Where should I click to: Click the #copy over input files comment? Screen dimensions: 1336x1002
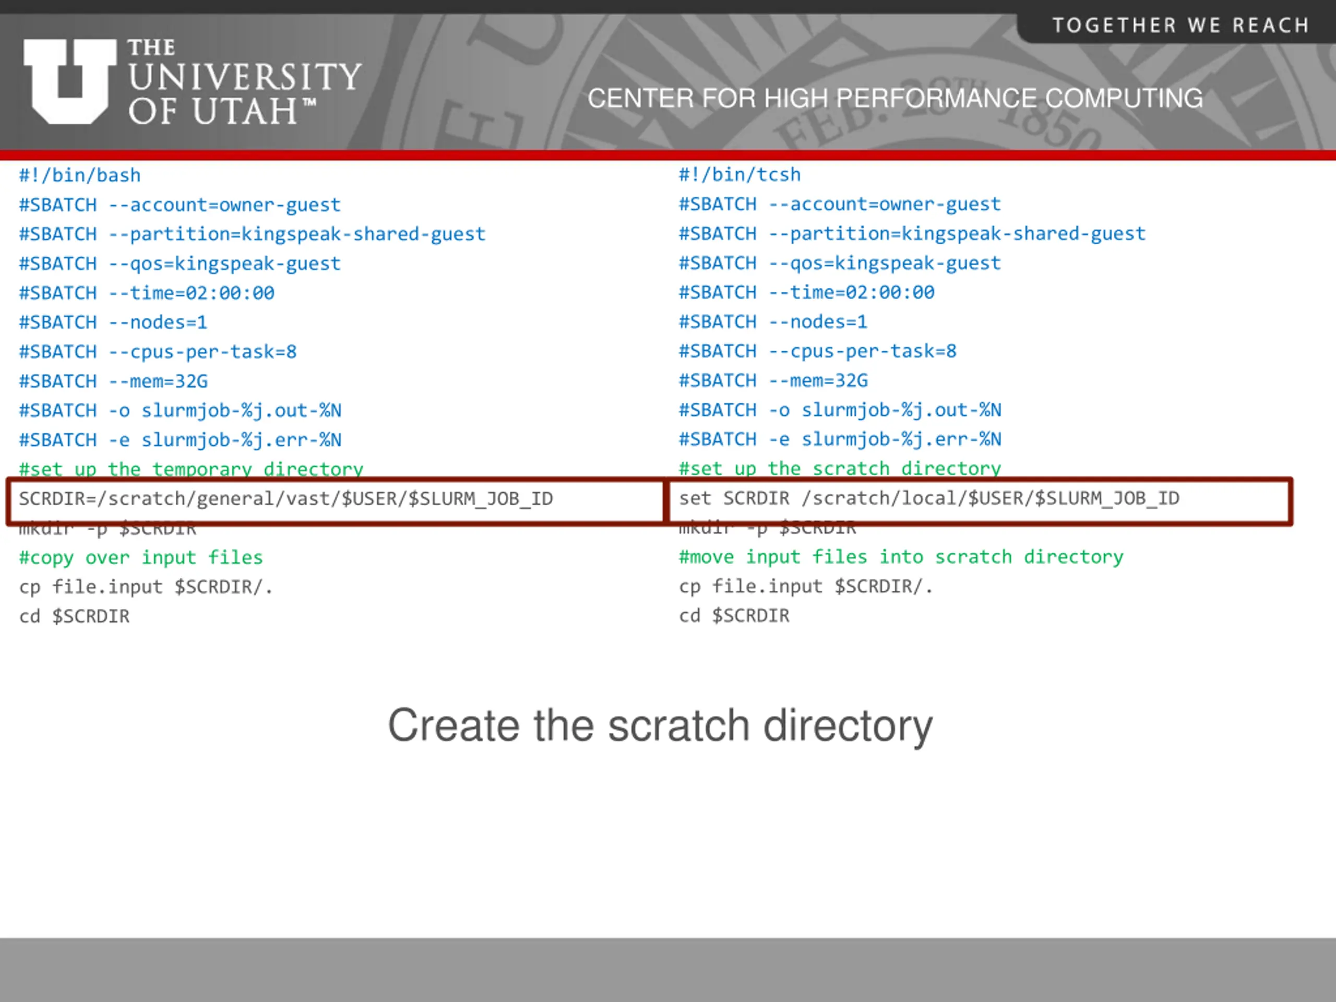[x=141, y=557]
